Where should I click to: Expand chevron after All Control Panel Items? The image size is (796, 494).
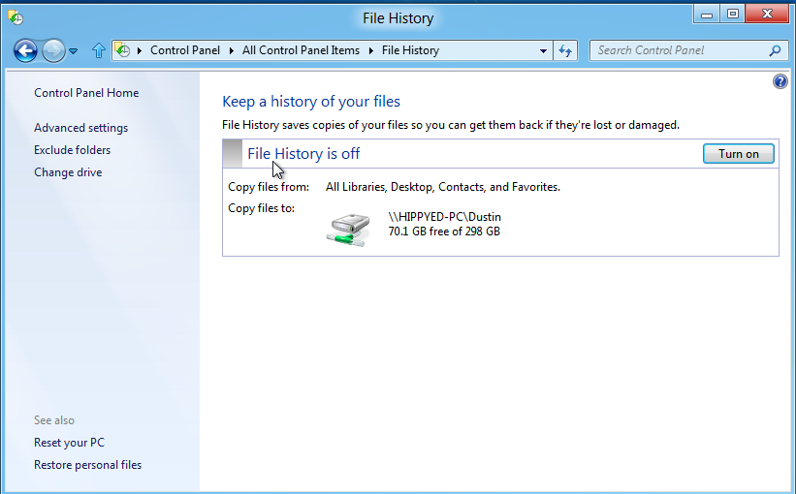pyautogui.click(x=369, y=50)
